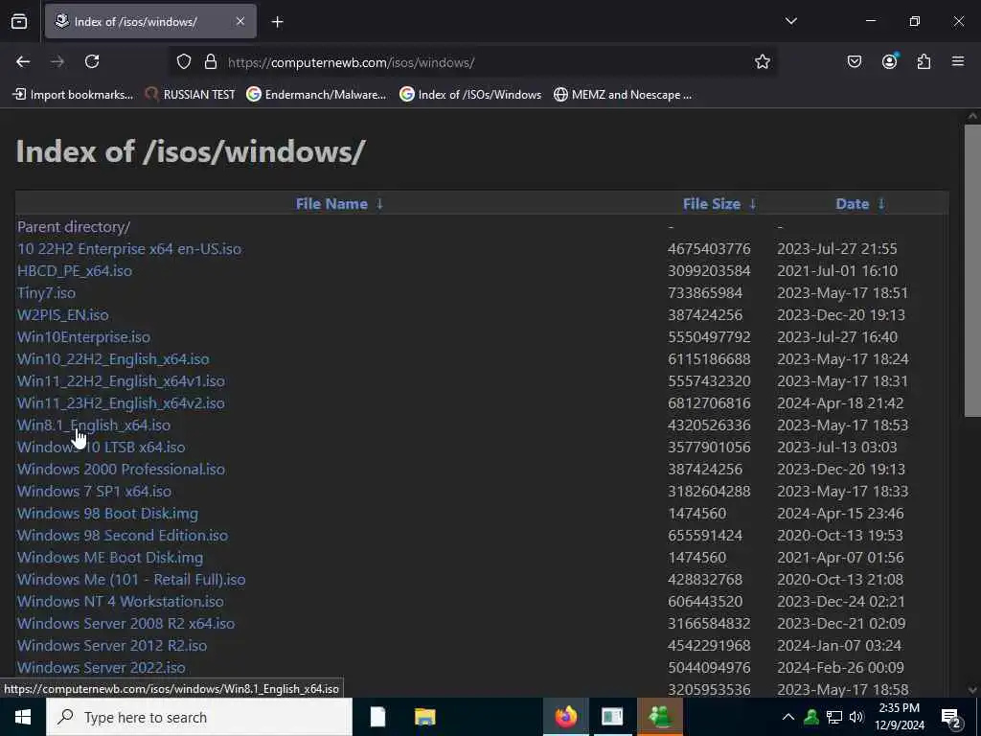Open green people app taskbar icon
The image size is (981, 736).
point(659,717)
